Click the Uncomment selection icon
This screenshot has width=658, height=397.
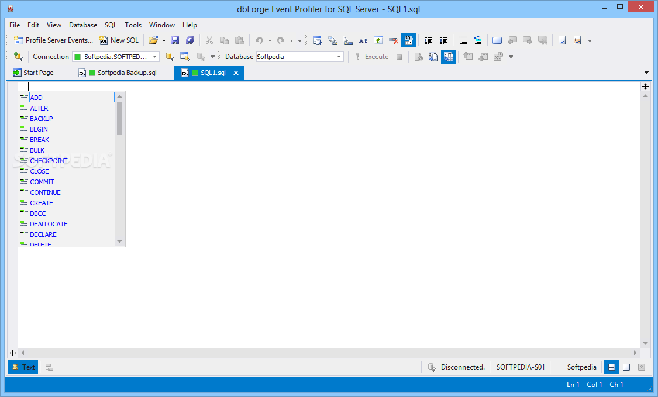click(478, 40)
